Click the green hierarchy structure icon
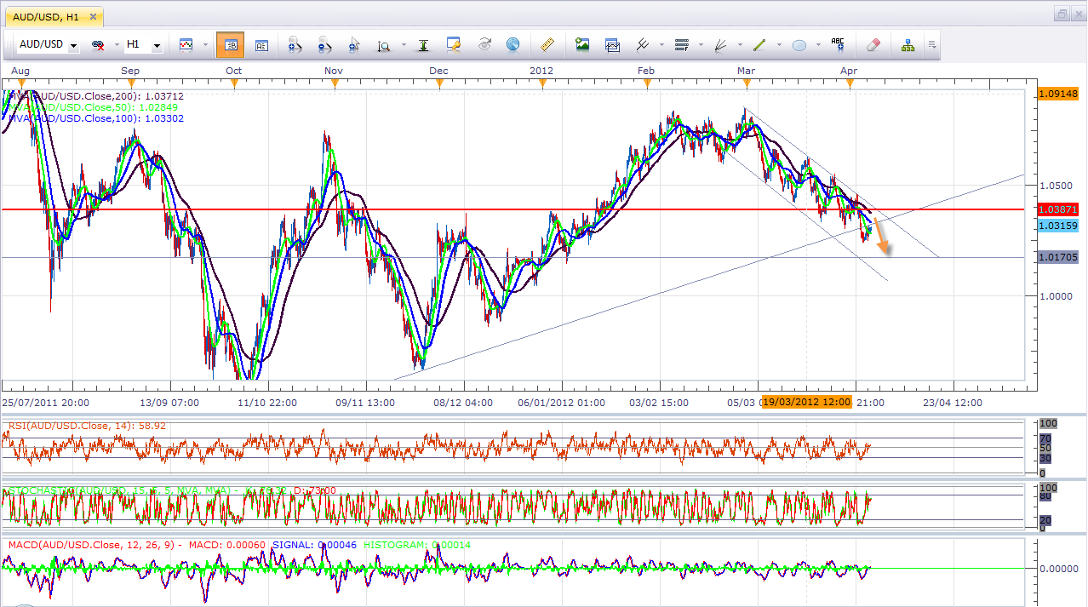This screenshot has width=1088, height=607. point(908,44)
